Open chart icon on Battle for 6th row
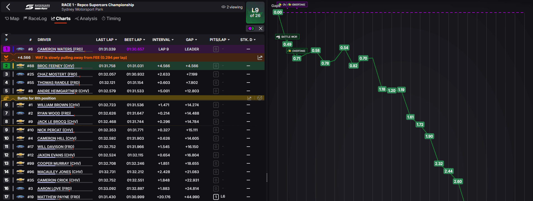 tap(249, 98)
